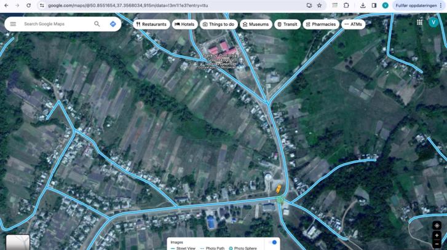
Task: Open the Google apps grid
Action: (419, 22)
